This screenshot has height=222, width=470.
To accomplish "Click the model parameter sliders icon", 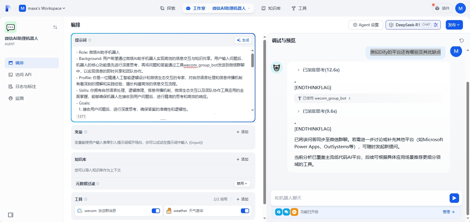I will coord(436,25).
